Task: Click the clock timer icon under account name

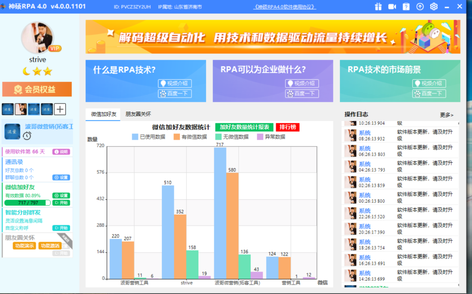Action: click(x=27, y=136)
